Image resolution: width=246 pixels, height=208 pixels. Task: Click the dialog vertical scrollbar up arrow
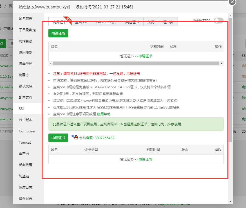pyautogui.click(x=230, y=15)
